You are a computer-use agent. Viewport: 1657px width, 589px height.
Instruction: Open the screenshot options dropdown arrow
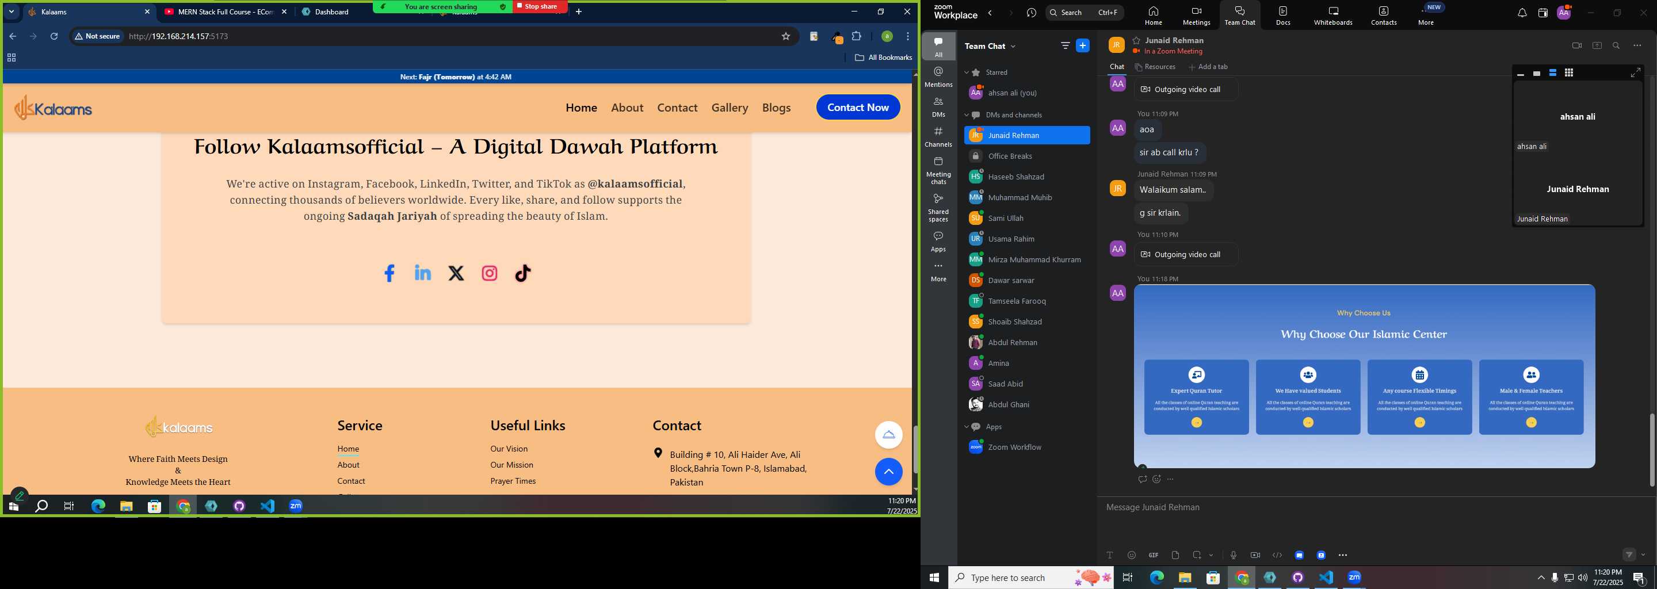click(x=1211, y=555)
